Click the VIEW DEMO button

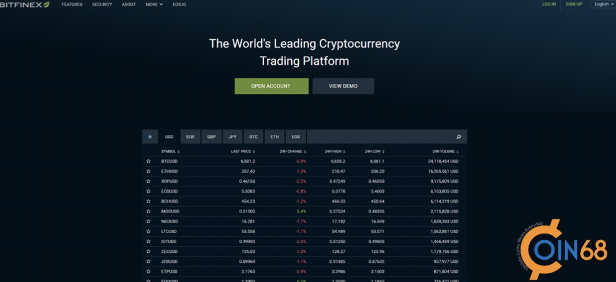[343, 86]
